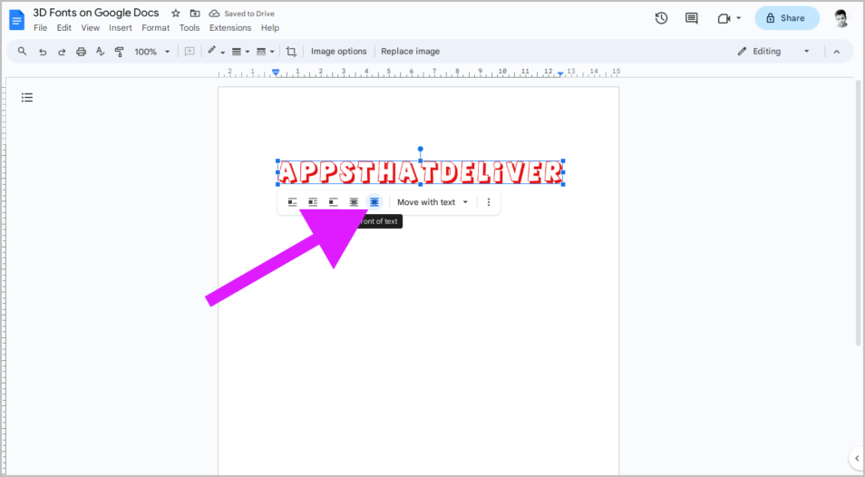
Task: Expand the Move with text dropdown
Action: (432, 202)
